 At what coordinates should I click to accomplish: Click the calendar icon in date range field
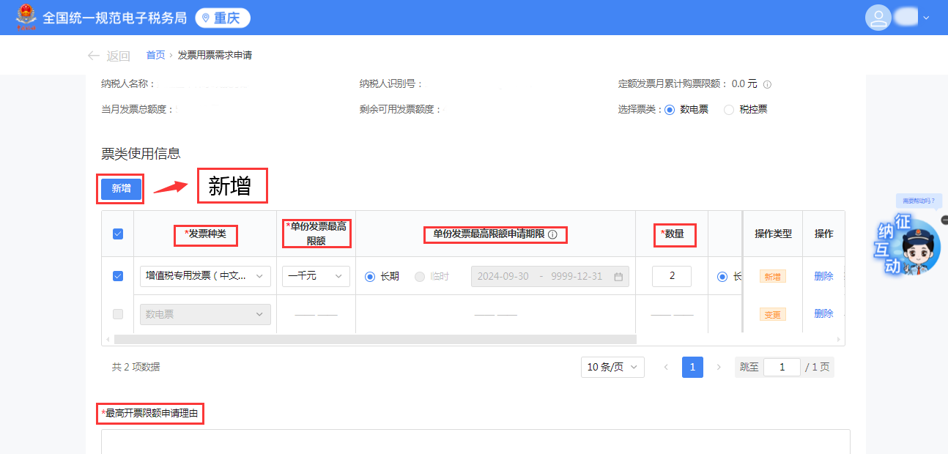(x=618, y=277)
